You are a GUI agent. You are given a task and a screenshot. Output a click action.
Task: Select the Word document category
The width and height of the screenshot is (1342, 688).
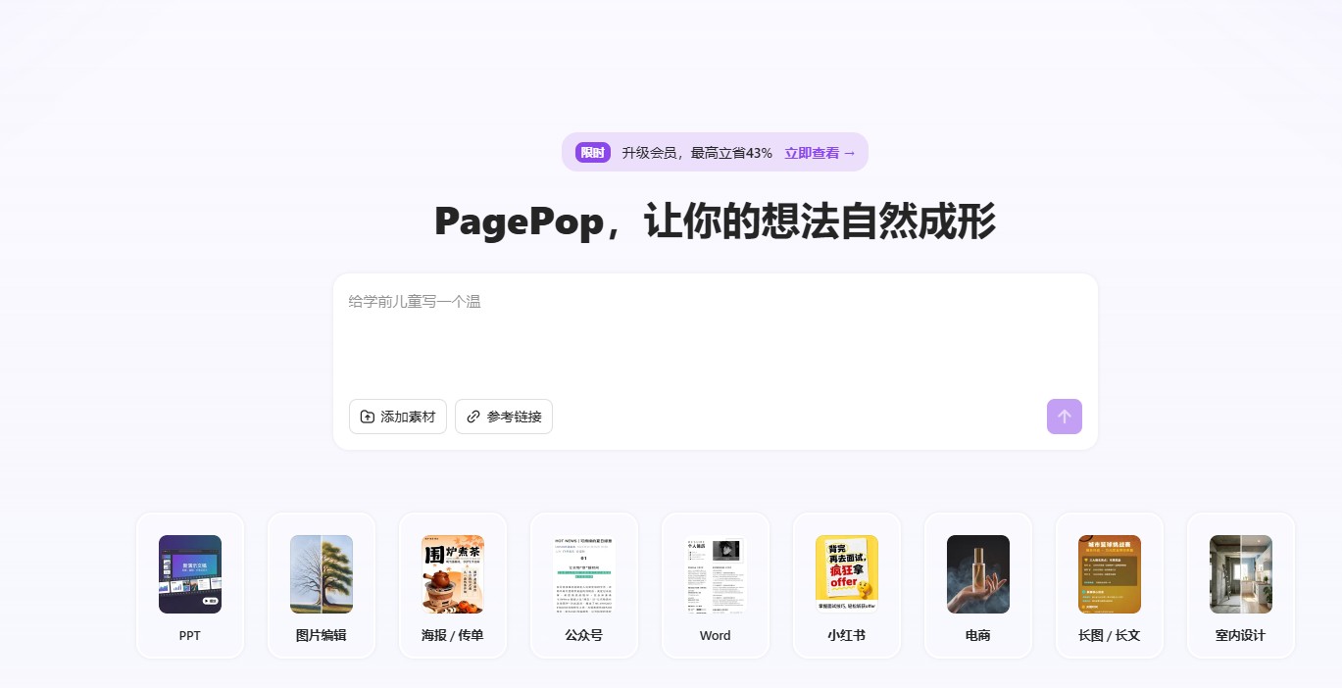pos(716,585)
